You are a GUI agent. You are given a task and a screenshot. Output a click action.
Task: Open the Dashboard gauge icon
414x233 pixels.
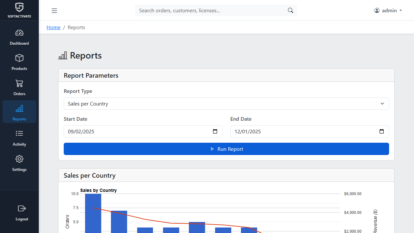click(19, 33)
